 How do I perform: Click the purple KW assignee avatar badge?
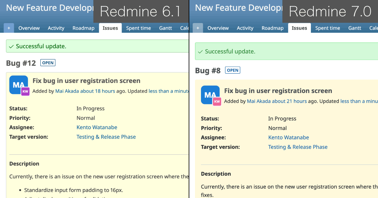click(x=25, y=91)
